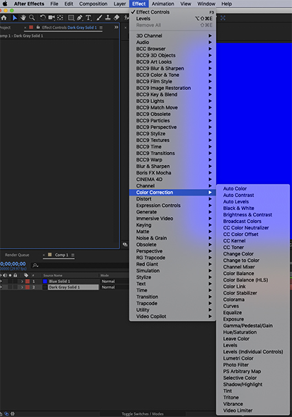Click the Home icon in toolbar
The height and width of the screenshot is (417, 292).
[3, 18]
